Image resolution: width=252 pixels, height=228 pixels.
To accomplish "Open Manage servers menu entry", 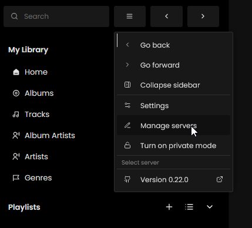I will (173, 125).
